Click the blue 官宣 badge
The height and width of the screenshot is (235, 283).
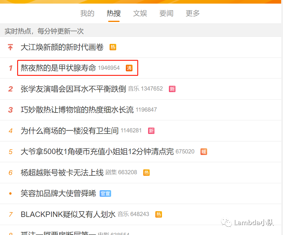coord(105,193)
